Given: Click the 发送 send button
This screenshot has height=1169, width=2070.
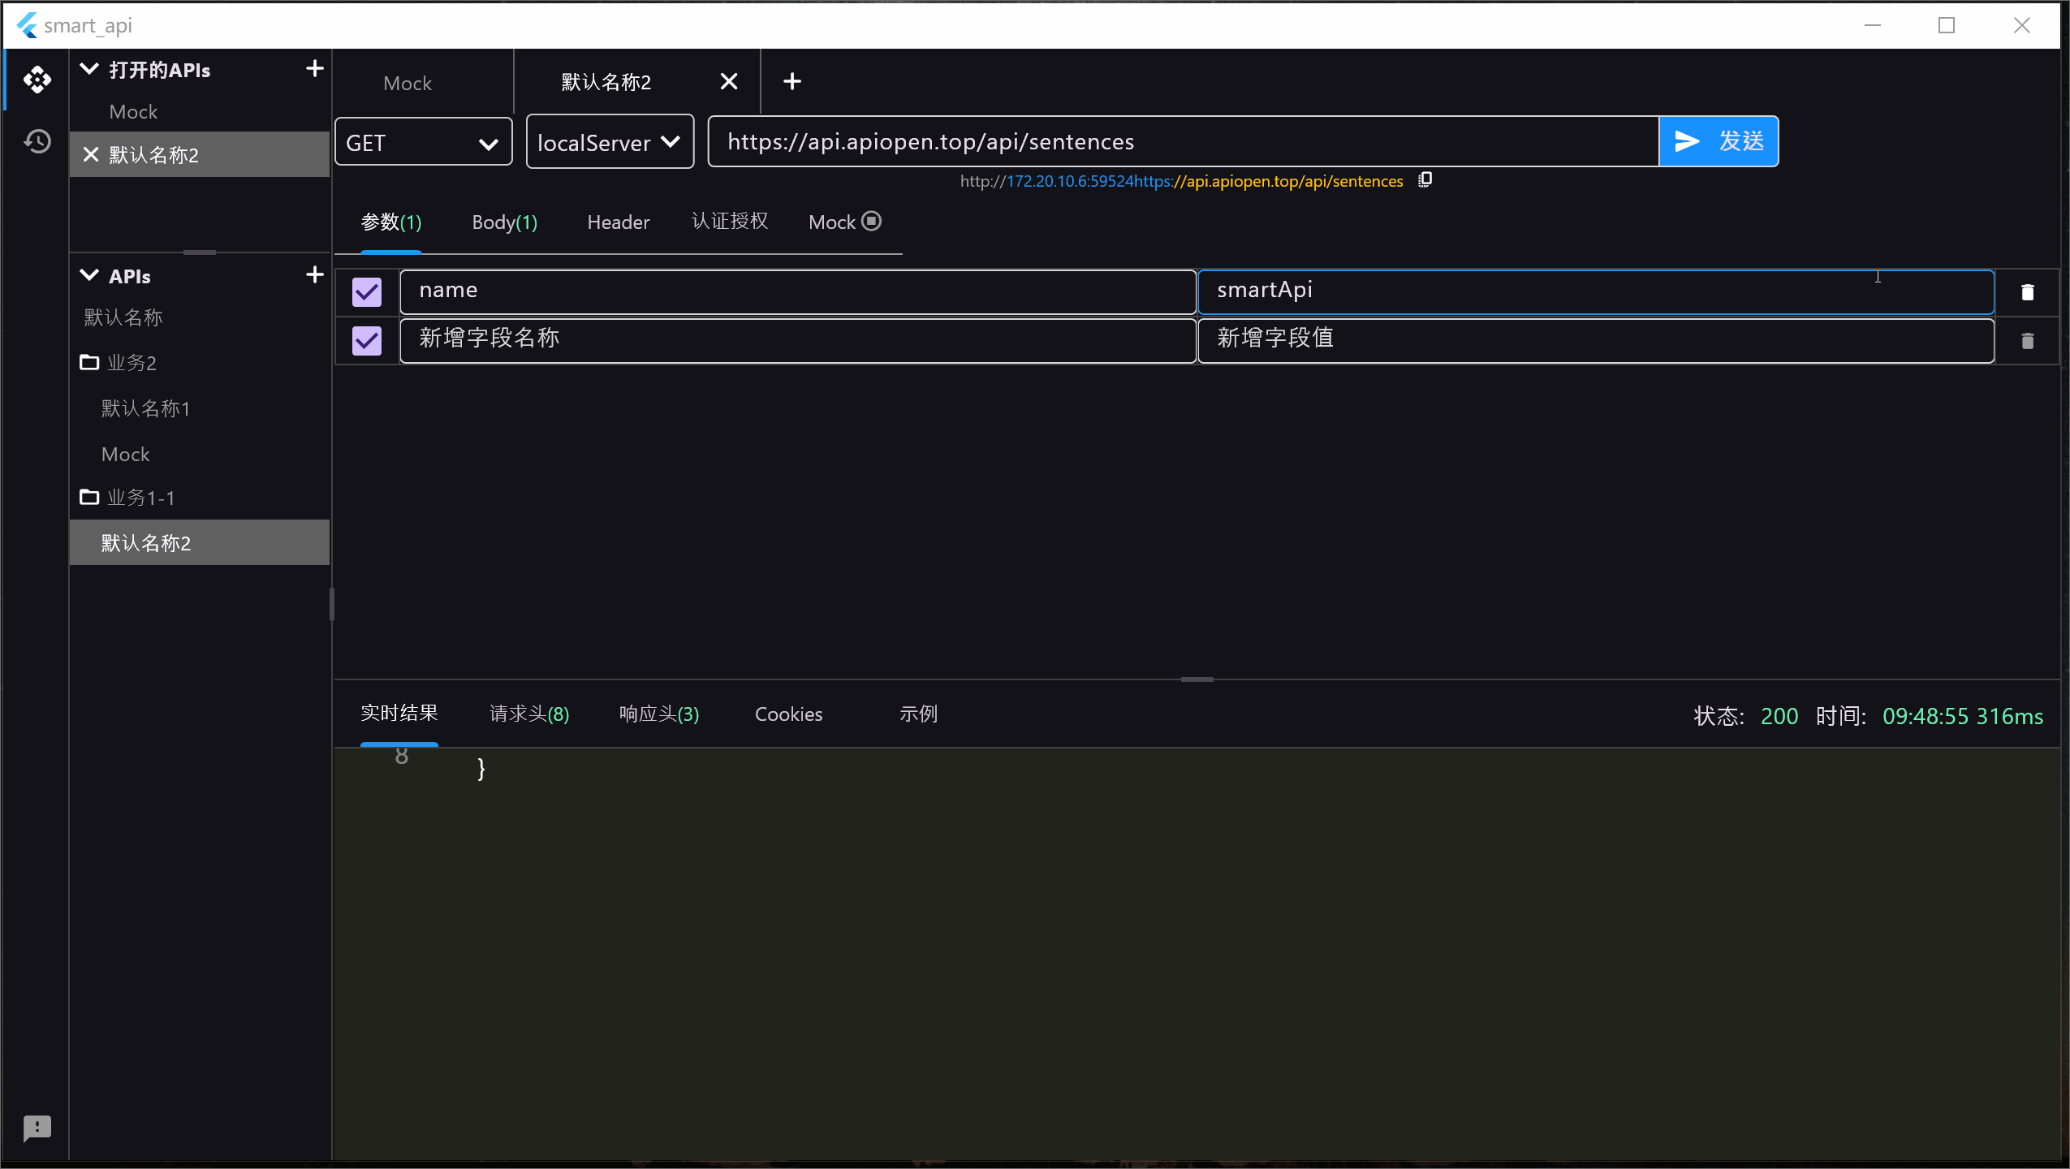Looking at the screenshot, I should pyautogui.click(x=1719, y=141).
